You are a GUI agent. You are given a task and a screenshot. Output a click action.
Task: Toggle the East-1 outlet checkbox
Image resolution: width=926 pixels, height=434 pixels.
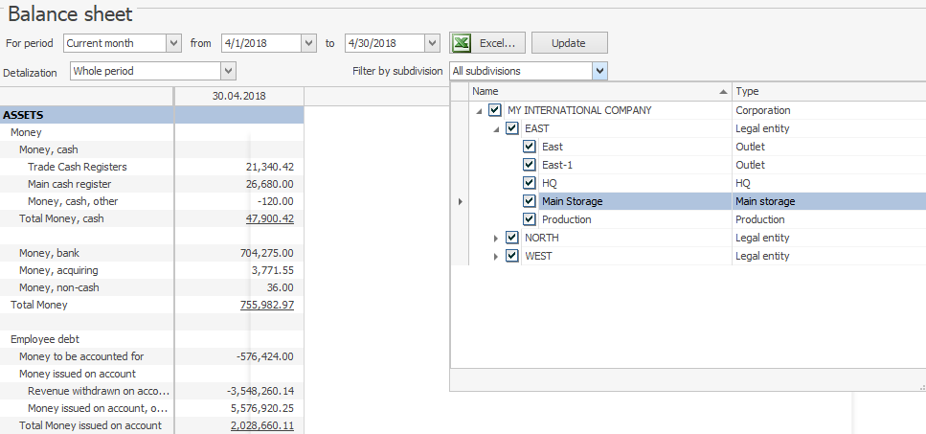(530, 165)
